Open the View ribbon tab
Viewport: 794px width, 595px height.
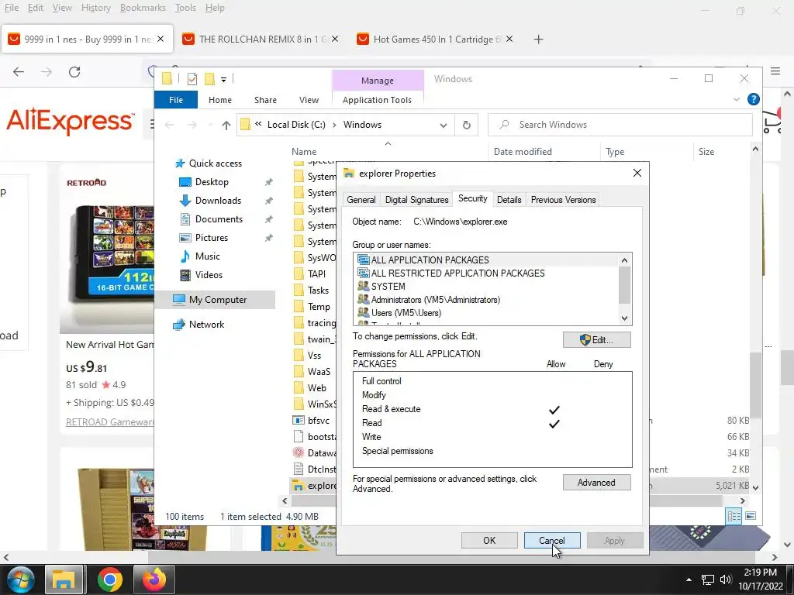[x=309, y=100]
